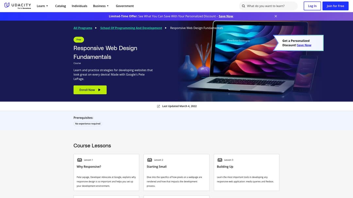The image size is (353, 198).
Task: Click the Log In button
Action: pyautogui.click(x=312, y=6)
